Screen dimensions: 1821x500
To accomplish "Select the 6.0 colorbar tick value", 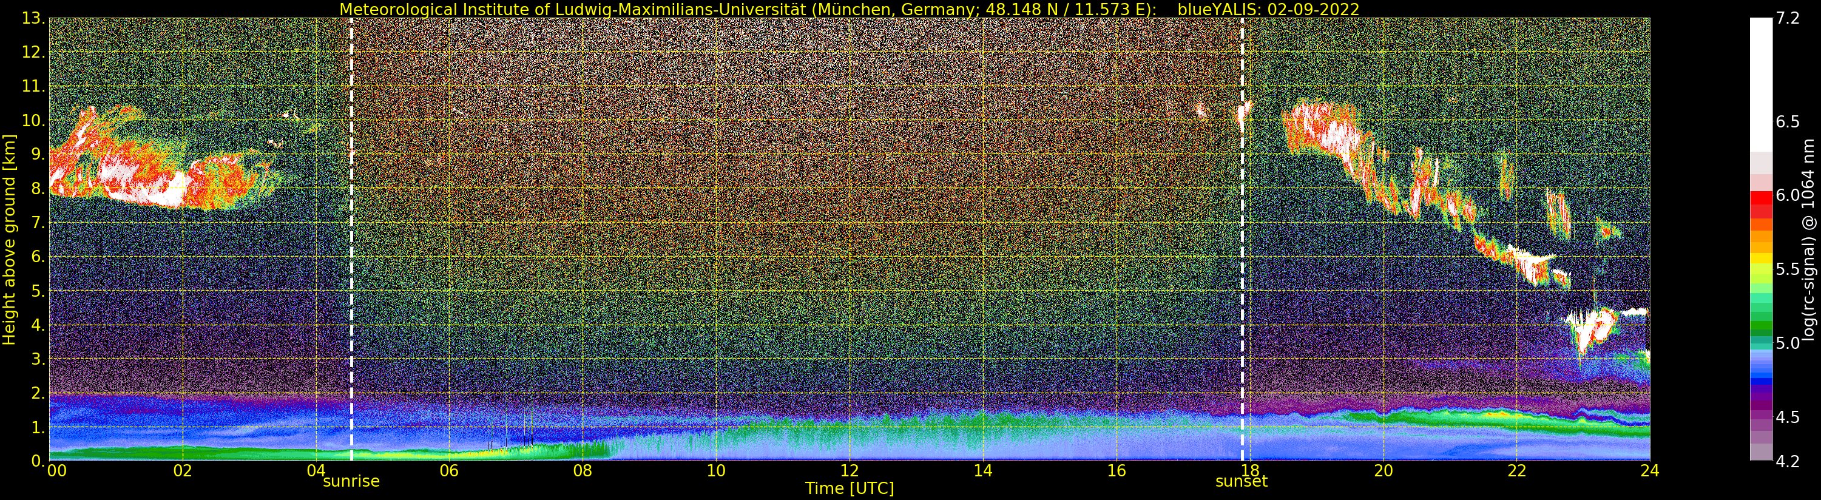I will pyautogui.click(x=1786, y=195).
